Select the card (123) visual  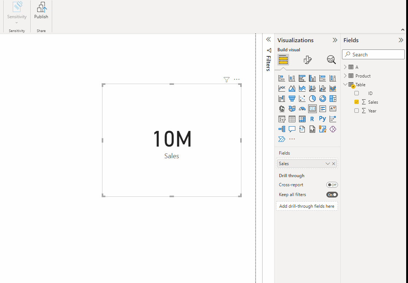(x=312, y=109)
